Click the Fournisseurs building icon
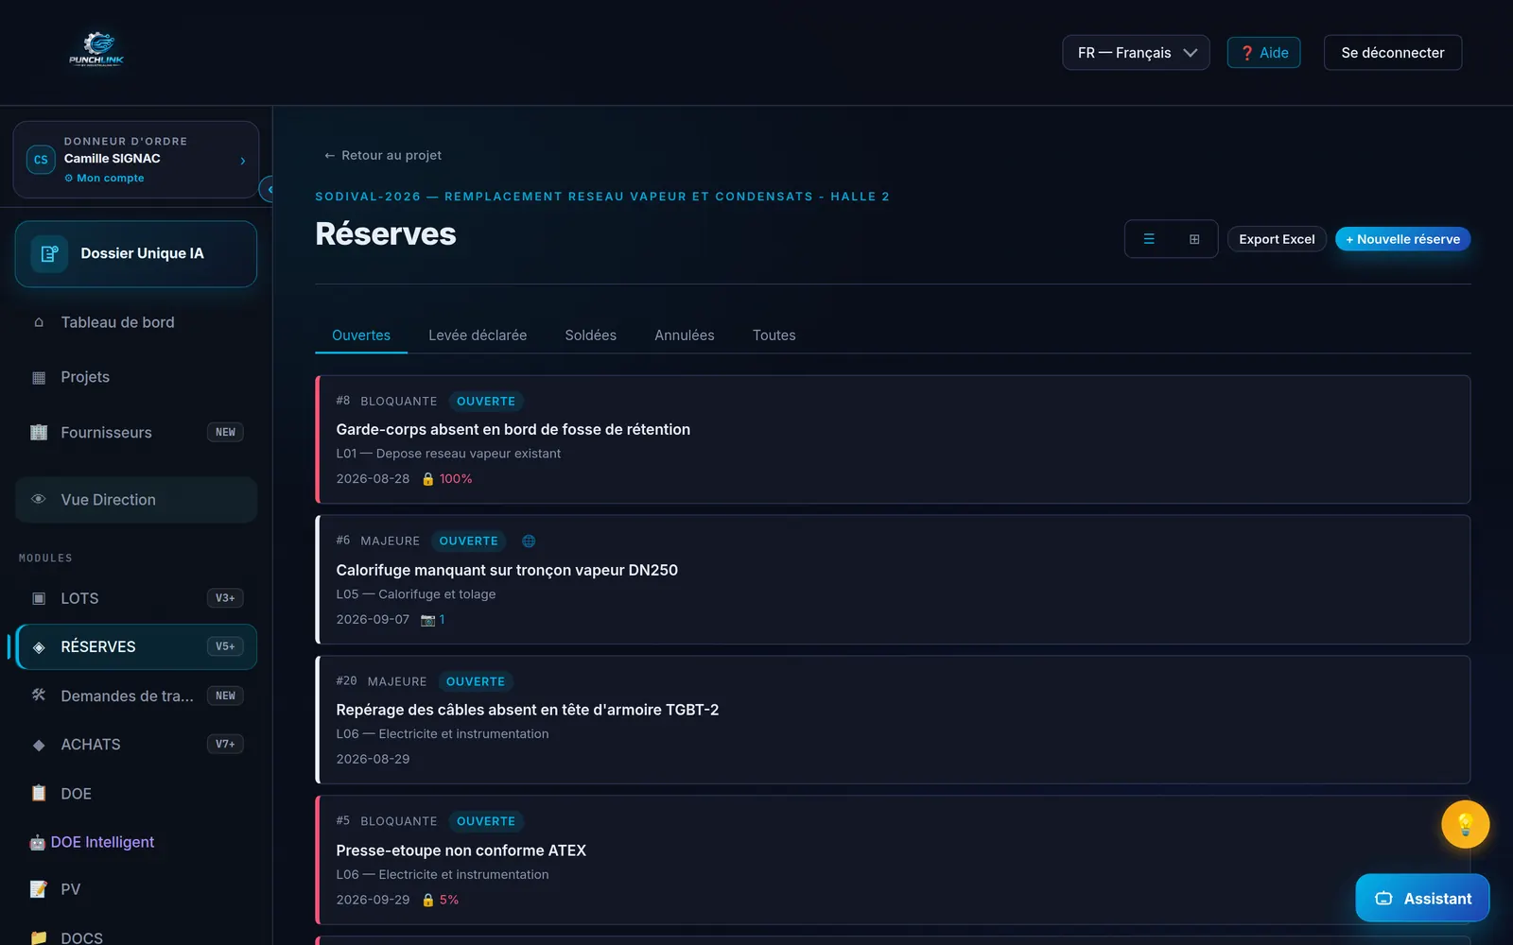The width and height of the screenshot is (1513, 945). tap(39, 432)
